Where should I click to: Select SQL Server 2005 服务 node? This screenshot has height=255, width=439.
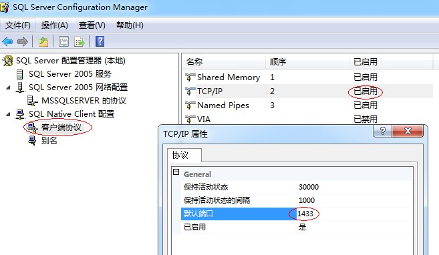point(70,74)
